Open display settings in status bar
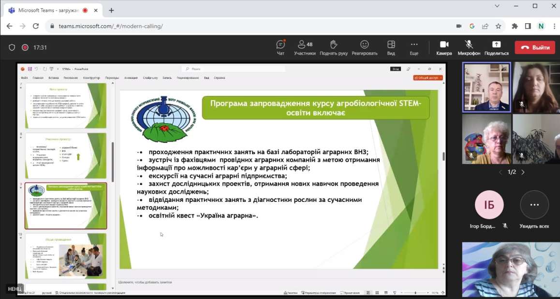Image resolution: width=560 pixels, height=299 pixels. point(319,293)
